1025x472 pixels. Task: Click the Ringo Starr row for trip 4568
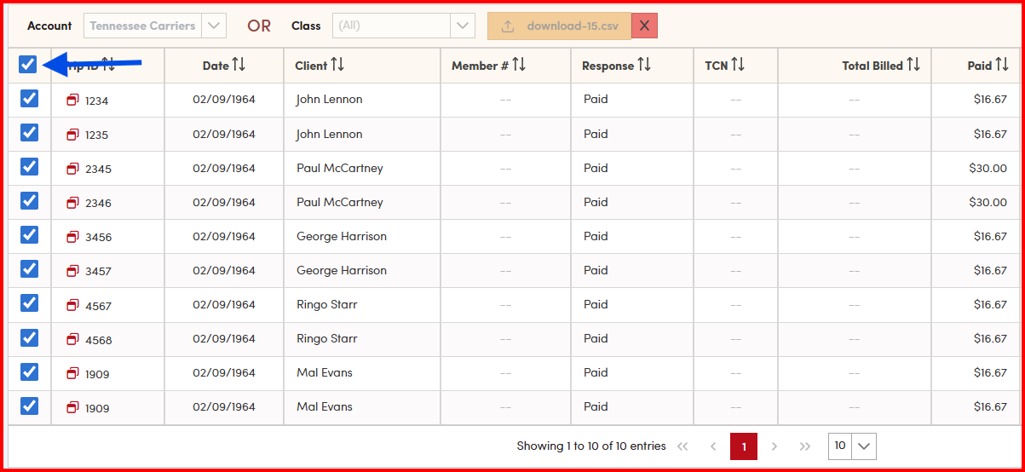(x=327, y=338)
